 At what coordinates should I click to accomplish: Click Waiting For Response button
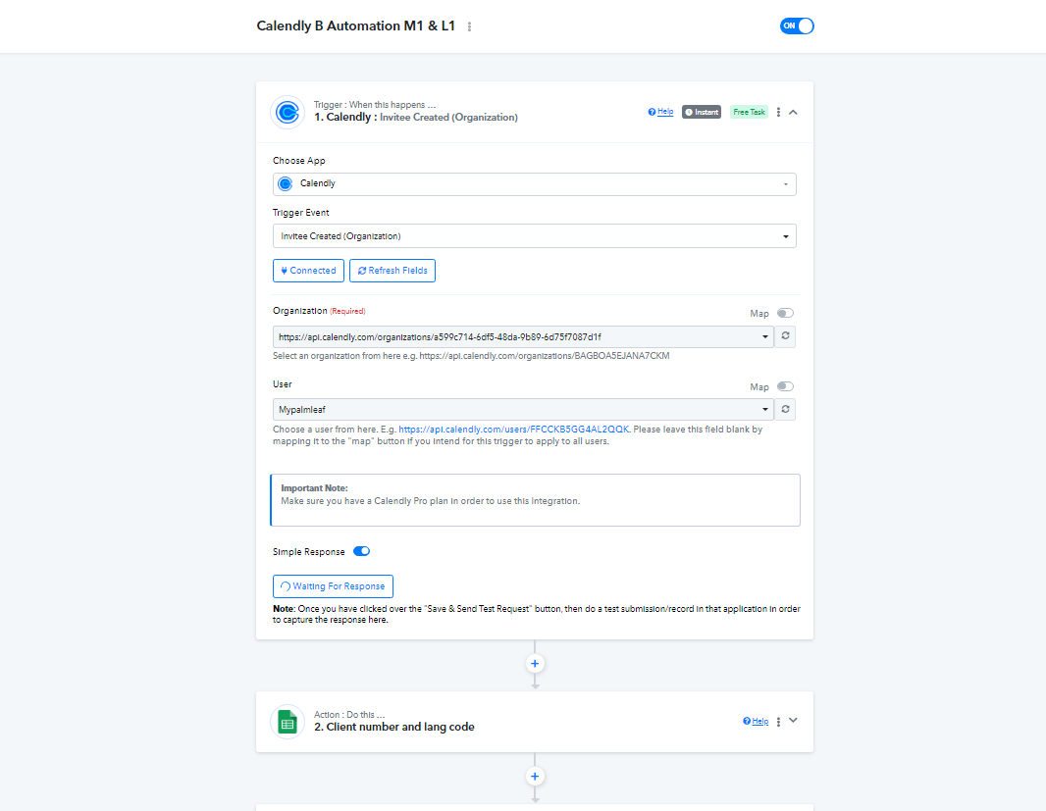(333, 586)
